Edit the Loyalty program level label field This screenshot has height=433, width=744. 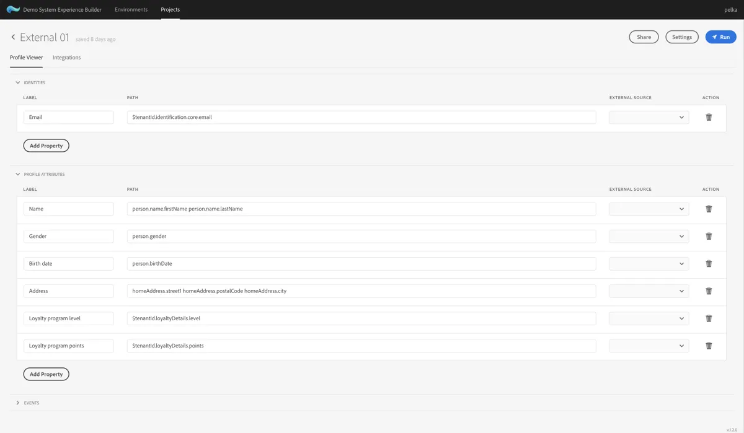(x=69, y=318)
